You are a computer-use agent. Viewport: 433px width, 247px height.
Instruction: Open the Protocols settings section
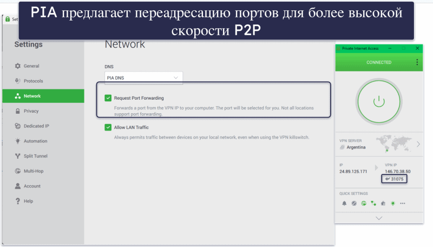(43, 81)
